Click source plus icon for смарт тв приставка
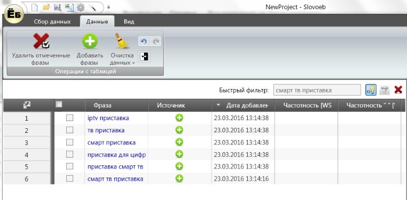 (x=179, y=179)
